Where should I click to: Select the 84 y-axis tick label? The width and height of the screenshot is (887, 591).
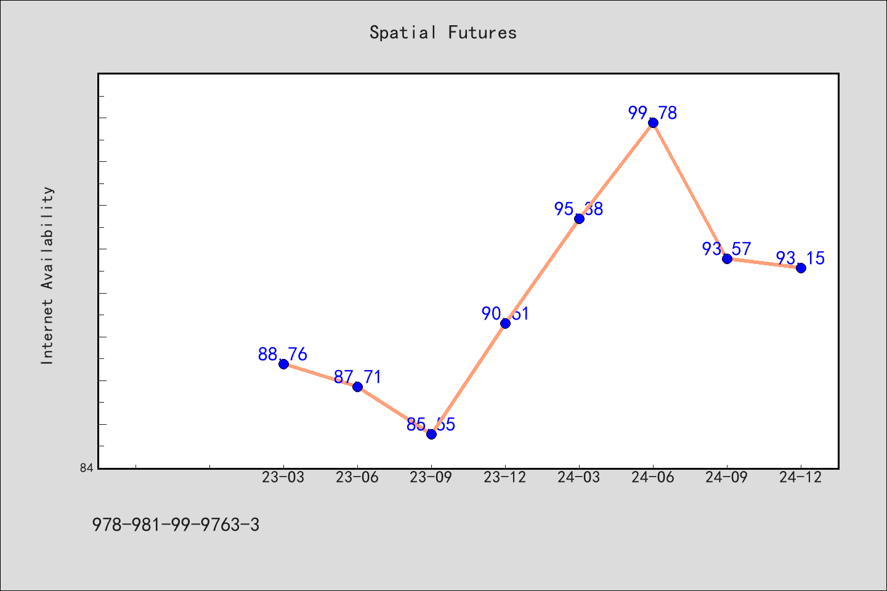(x=86, y=468)
